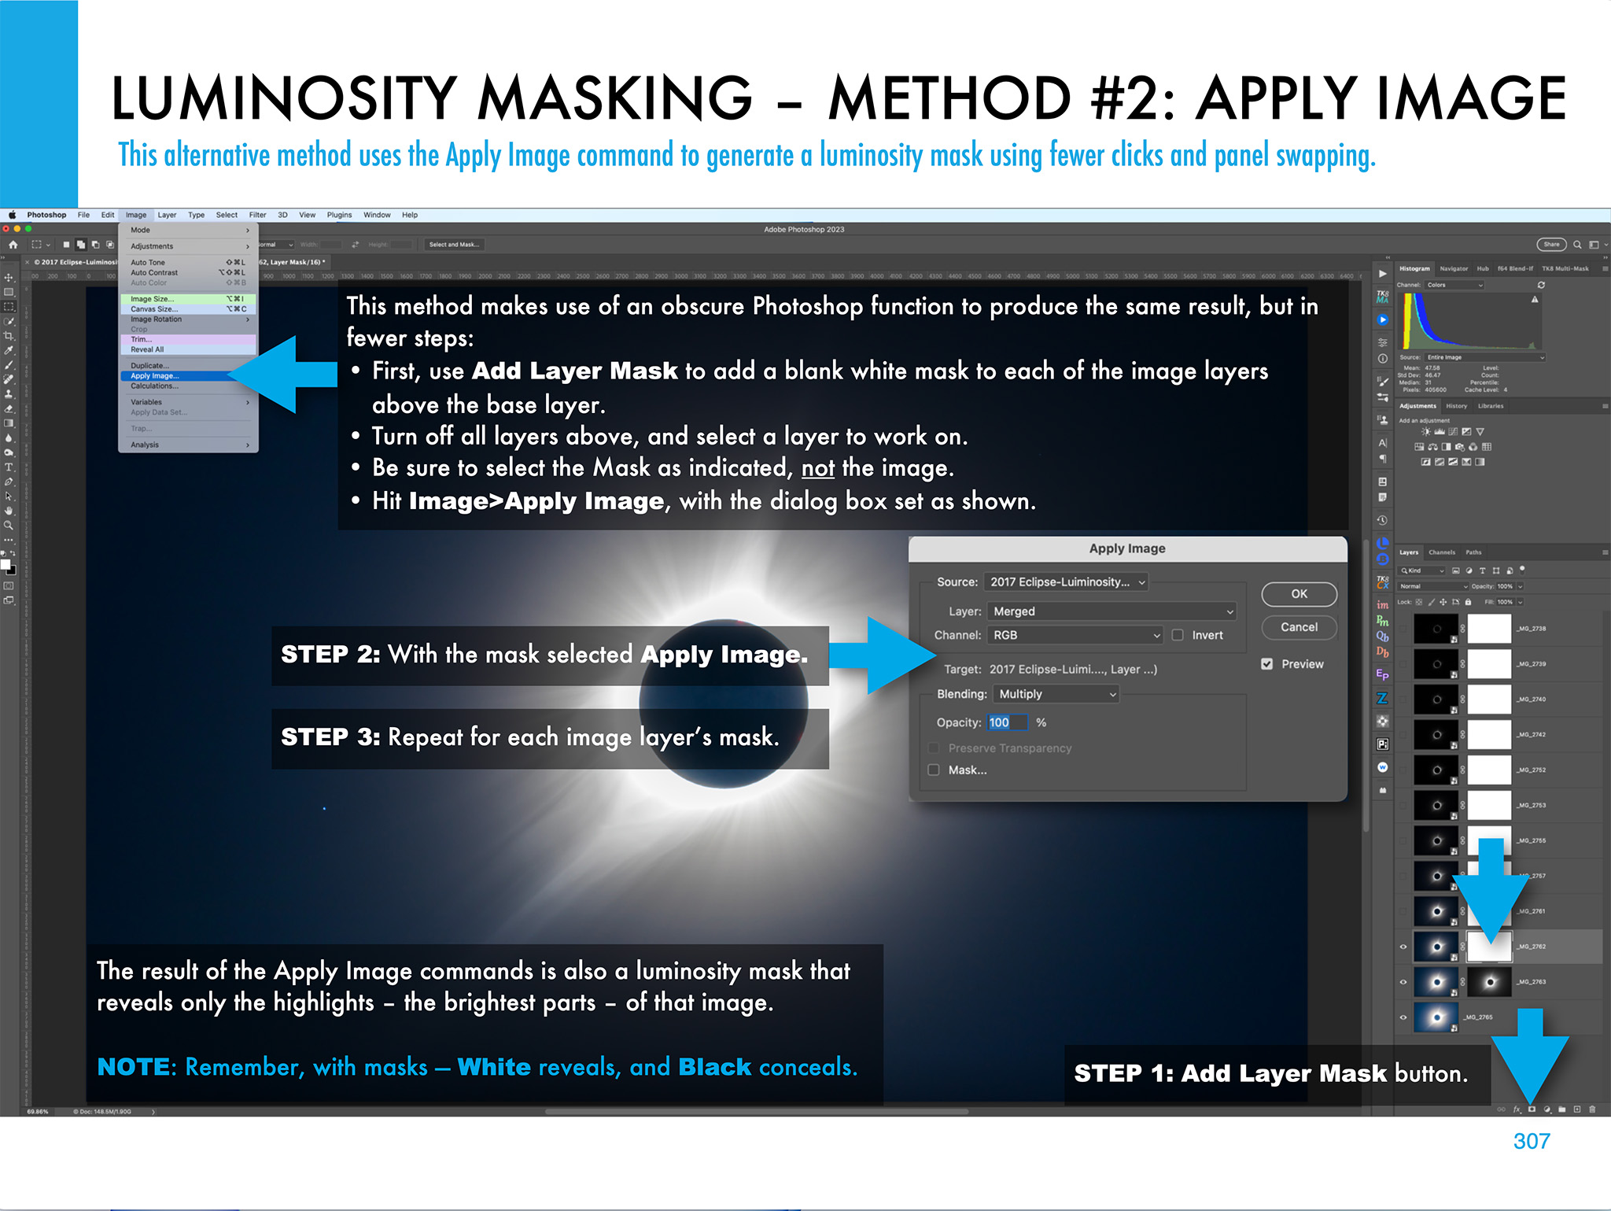Open the Channel dropdown showing RGB
Viewport: 1611px width, 1211px height.
tap(1075, 635)
